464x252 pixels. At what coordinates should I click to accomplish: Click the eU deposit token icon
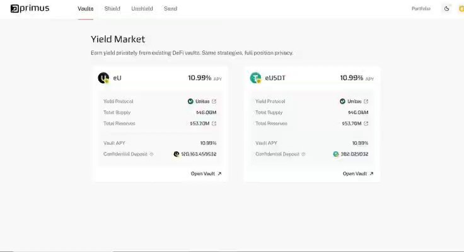[x=177, y=154]
